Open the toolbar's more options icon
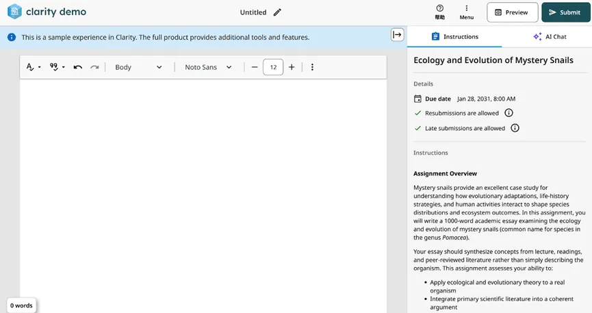The image size is (592, 313). [312, 67]
